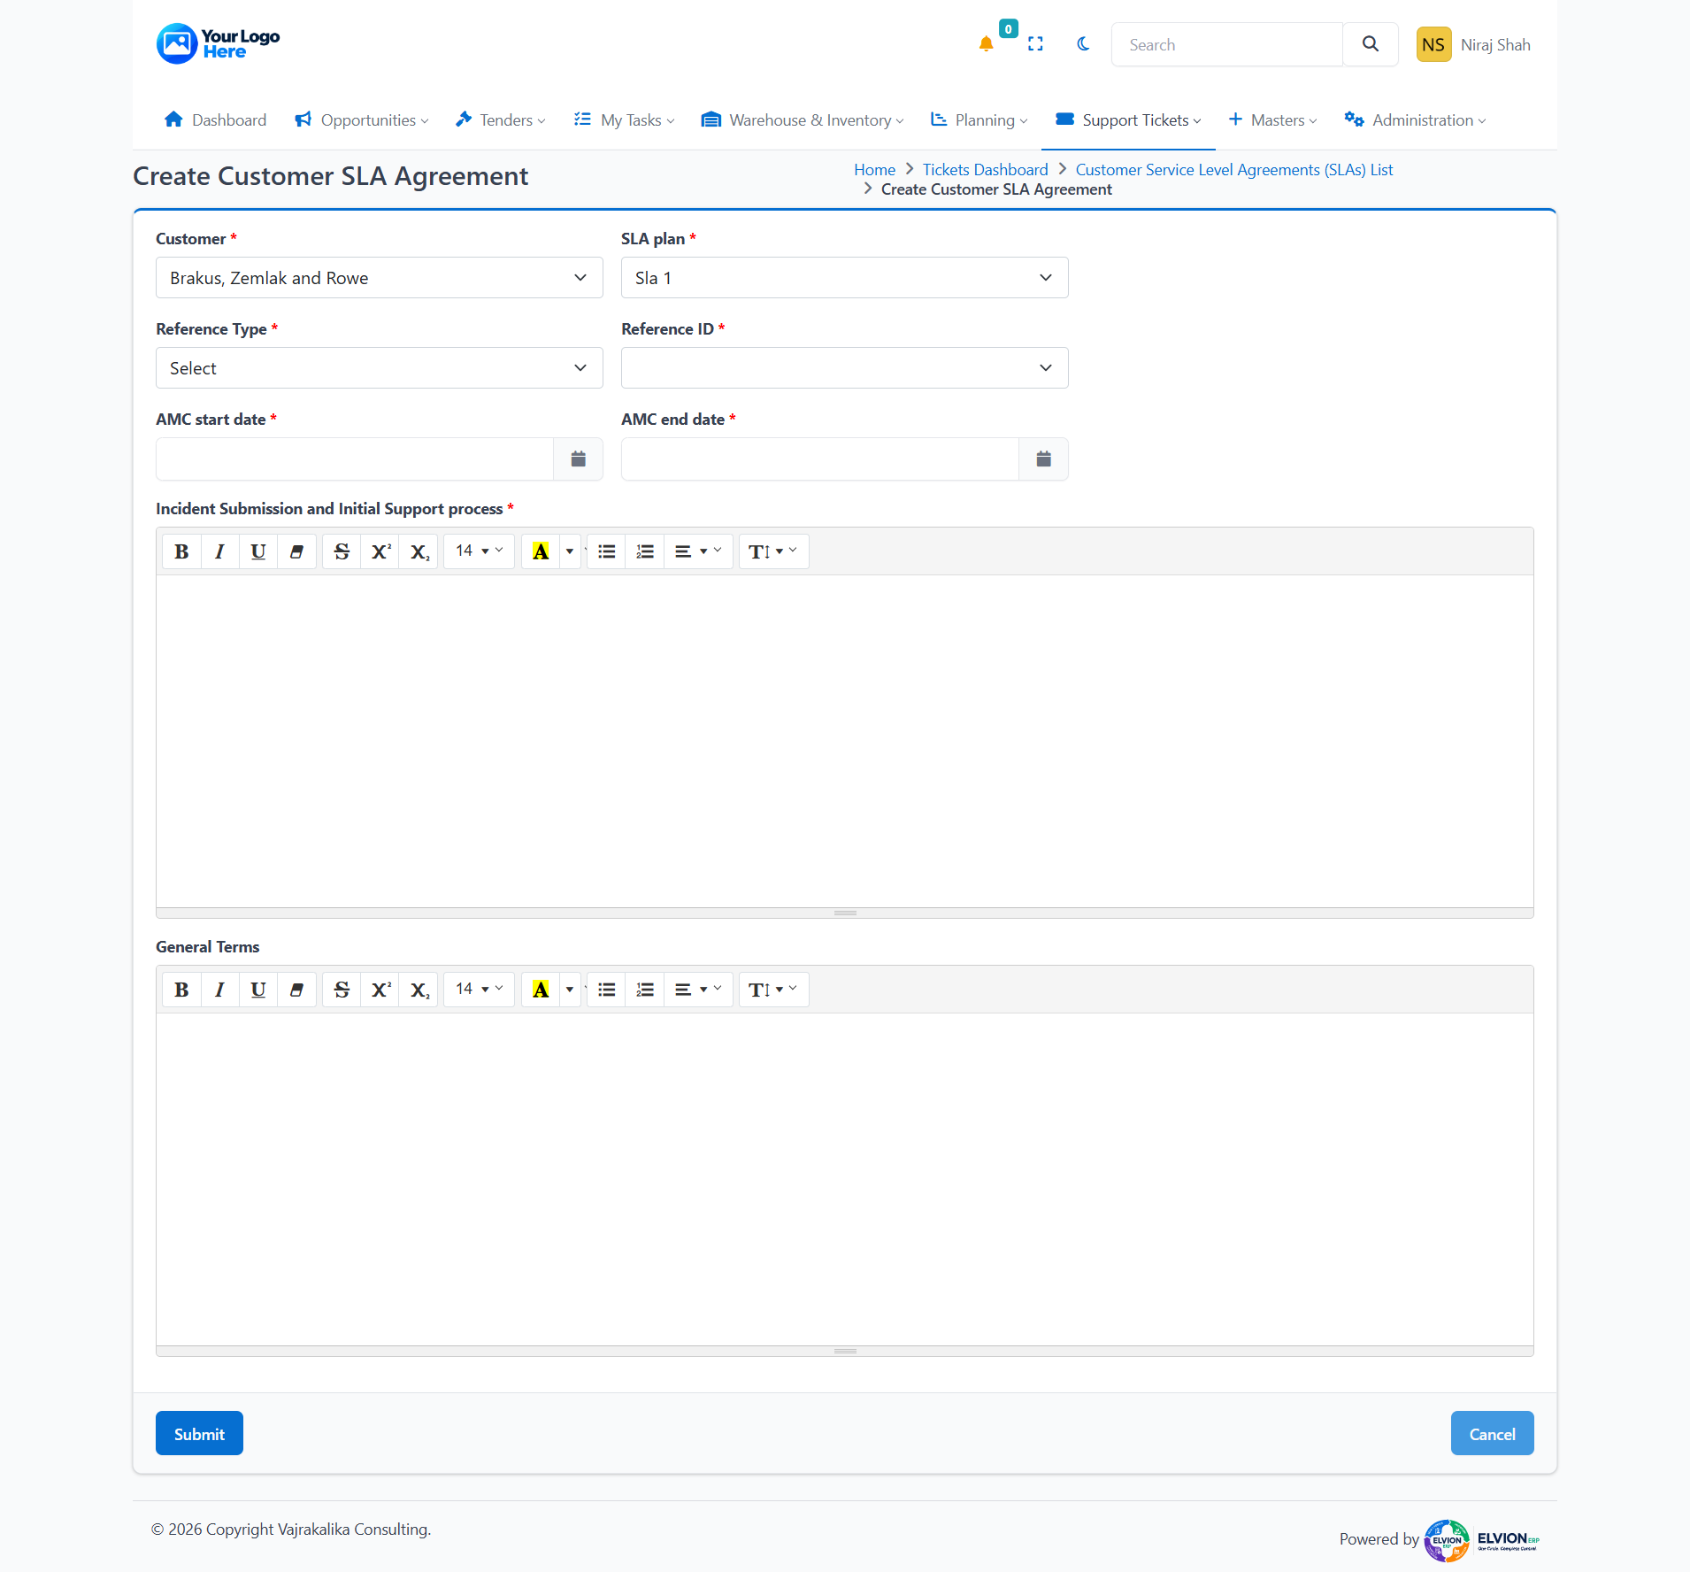This screenshot has width=1690, height=1572.
Task: Open the SLA plan dropdown
Action: tap(844, 278)
